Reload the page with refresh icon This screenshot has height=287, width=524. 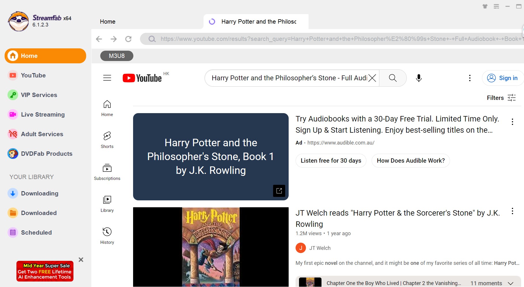pyautogui.click(x=128, y=39)
